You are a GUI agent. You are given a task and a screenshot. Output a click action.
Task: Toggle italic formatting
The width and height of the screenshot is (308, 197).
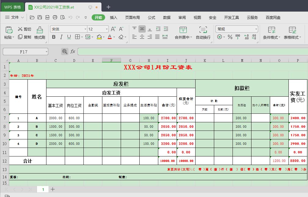tap(62, 36)
